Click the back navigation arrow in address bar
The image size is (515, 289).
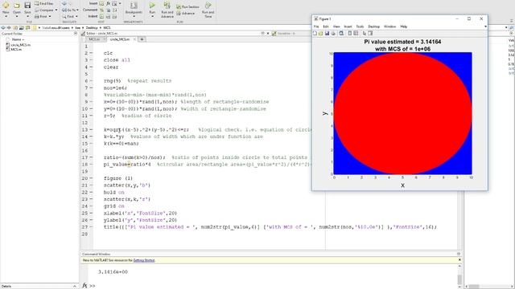point(3,28)
